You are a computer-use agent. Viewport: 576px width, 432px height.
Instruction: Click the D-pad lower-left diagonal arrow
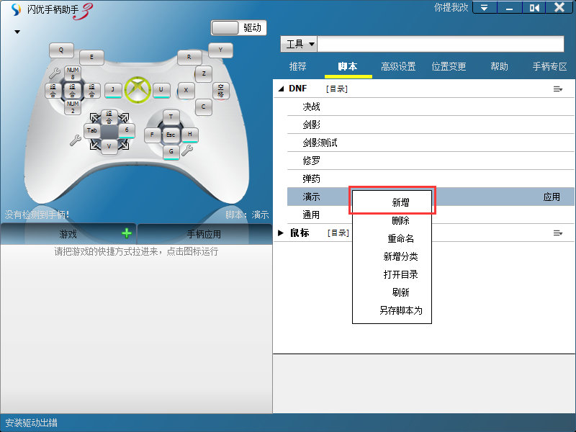pos(95,145)
